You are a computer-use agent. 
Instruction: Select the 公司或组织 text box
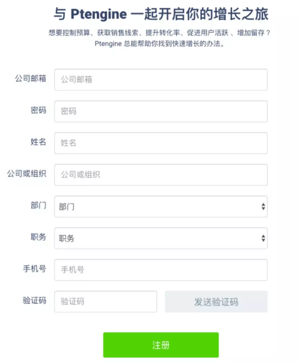161,175
